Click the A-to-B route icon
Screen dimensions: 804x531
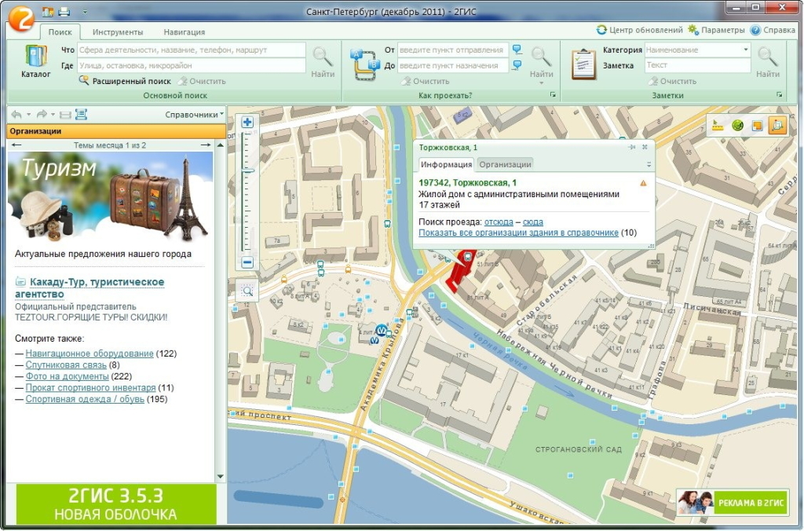coord(364,64)
